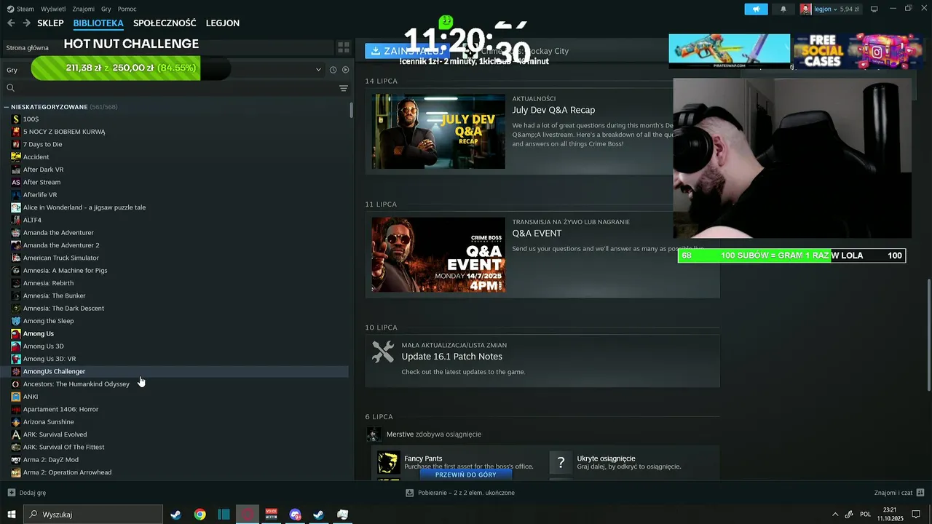
Task: Click the American Truck Simulator icon
Action: (x=16, y=258)
